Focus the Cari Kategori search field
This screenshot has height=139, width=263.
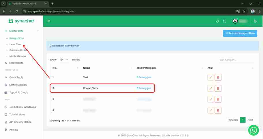click(x=236, y=60)
